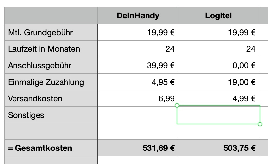The image size is (268, 164).
Task: Select the Sonstiges row label cell
Action: pos(51,115)
